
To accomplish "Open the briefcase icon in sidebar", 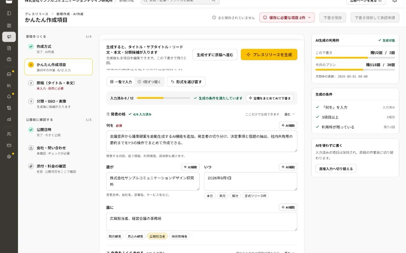I will pyautogui.click(x=9, y=60).
